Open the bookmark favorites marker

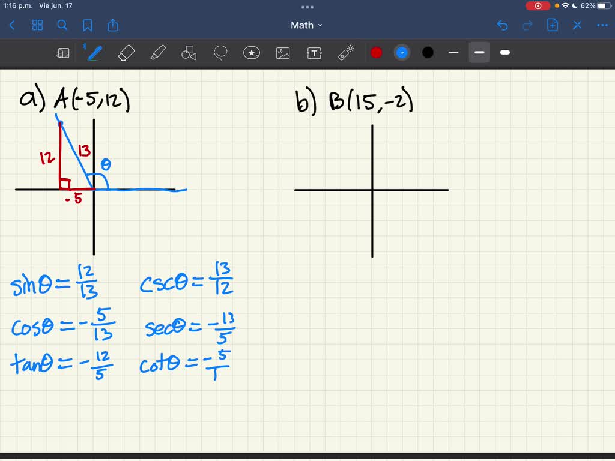click(x=87, y=25)
